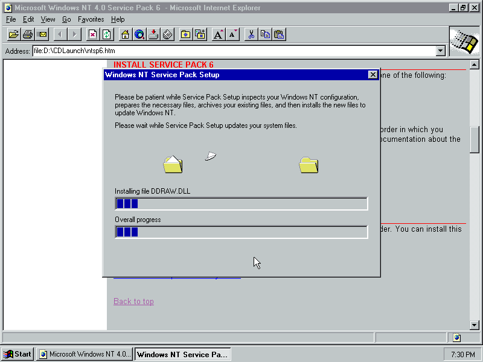This screenshot has height=362, width=483.
Task: Open Favorites folder toolbar icon
Action: click(x=186, y=34)
